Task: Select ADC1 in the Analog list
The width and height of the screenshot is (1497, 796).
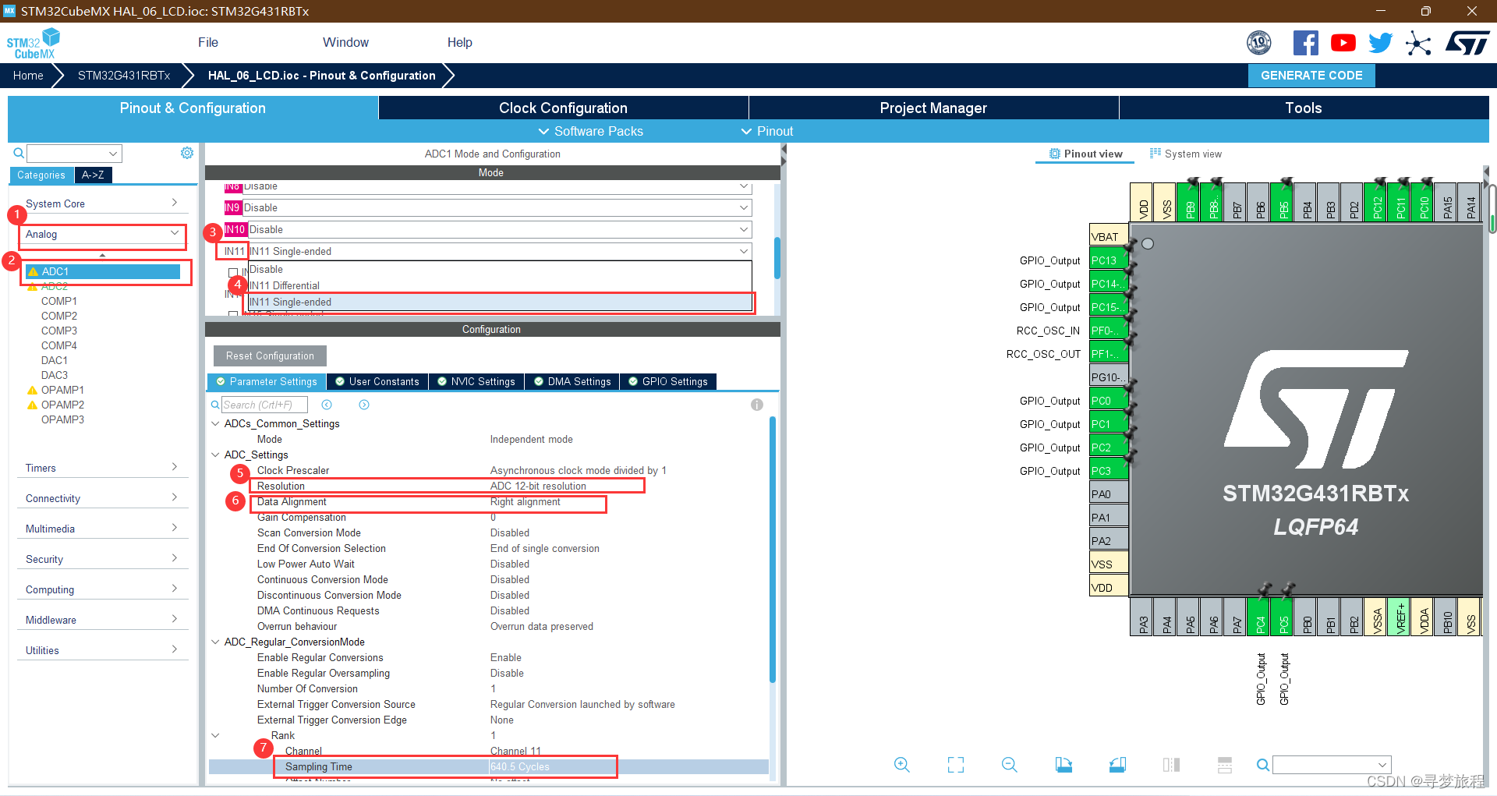Action: [x=103, y=271]
